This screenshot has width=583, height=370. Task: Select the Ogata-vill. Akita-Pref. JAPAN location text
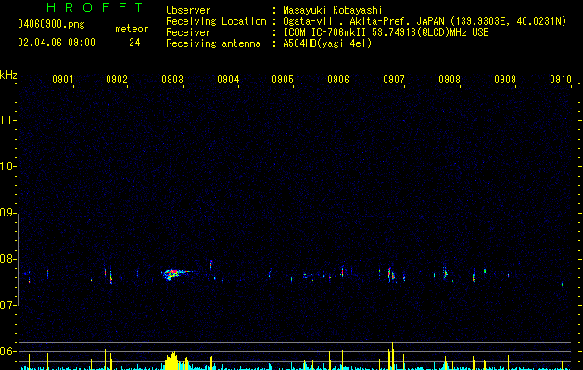(x=425, y=21)
